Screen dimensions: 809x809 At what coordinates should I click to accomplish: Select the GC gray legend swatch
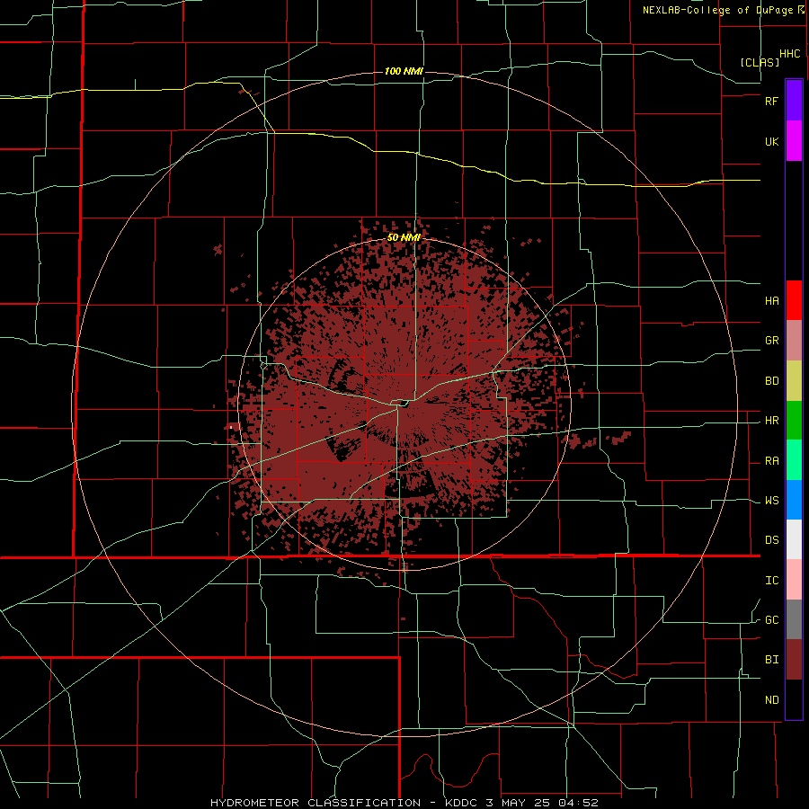pyautogui.click(x=794, y=619)
